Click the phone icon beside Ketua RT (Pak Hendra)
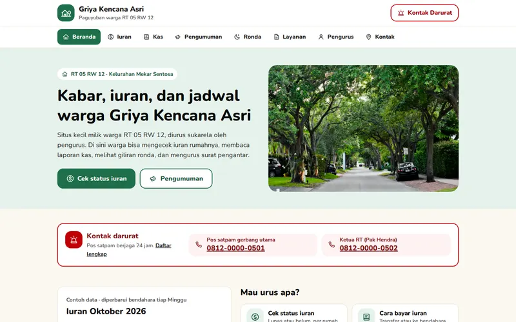This screenshot has height=322, width=516. point(332,245)
